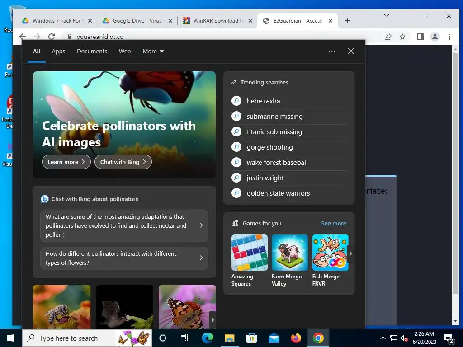Screen dimensions: 463x347
Task: Click next arrow in games carousel
Action: point(351,253)
